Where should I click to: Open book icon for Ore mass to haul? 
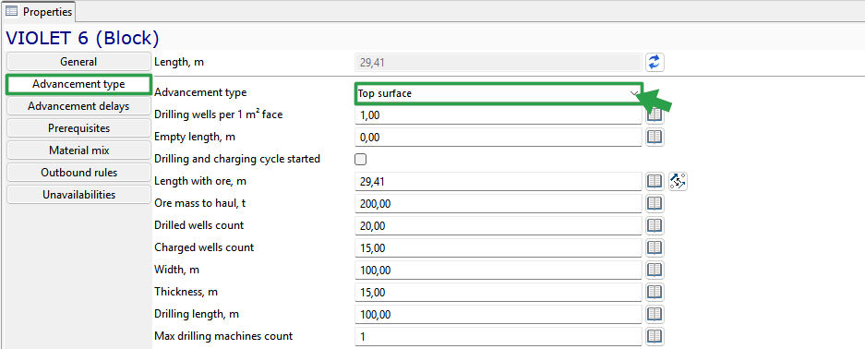click(x=655, y=203)
